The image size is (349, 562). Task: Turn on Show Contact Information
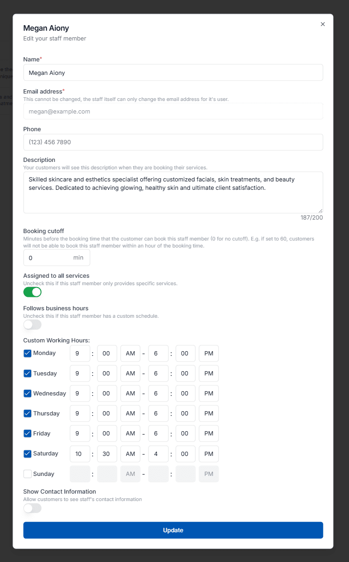[32, 508]
